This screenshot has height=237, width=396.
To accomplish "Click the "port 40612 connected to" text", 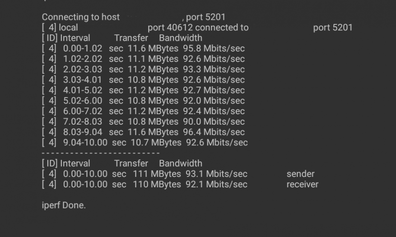I will point(198,28).
